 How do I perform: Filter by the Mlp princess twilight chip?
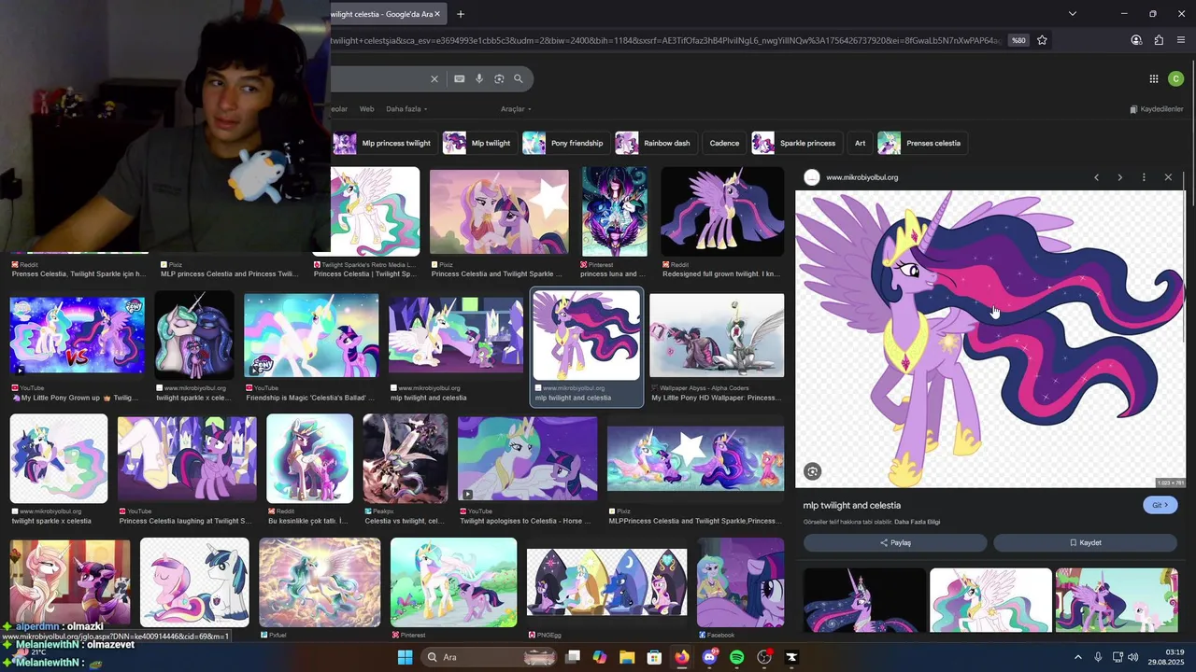click(x=383, y=143)
